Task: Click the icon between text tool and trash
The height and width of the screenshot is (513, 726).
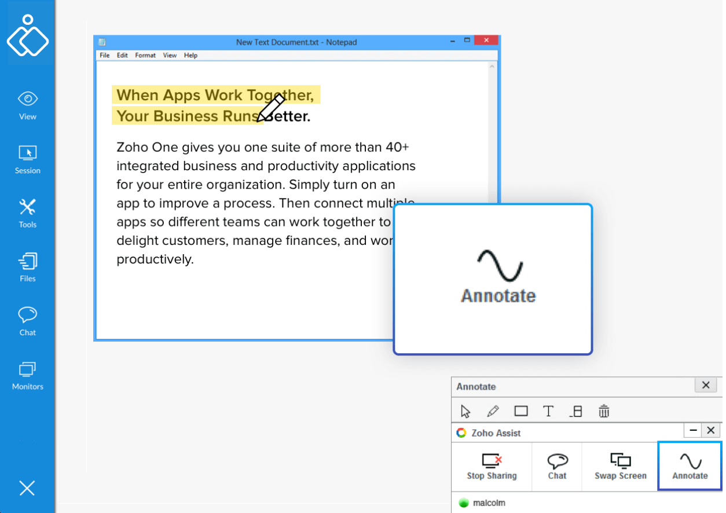Action: coord(576,411)
